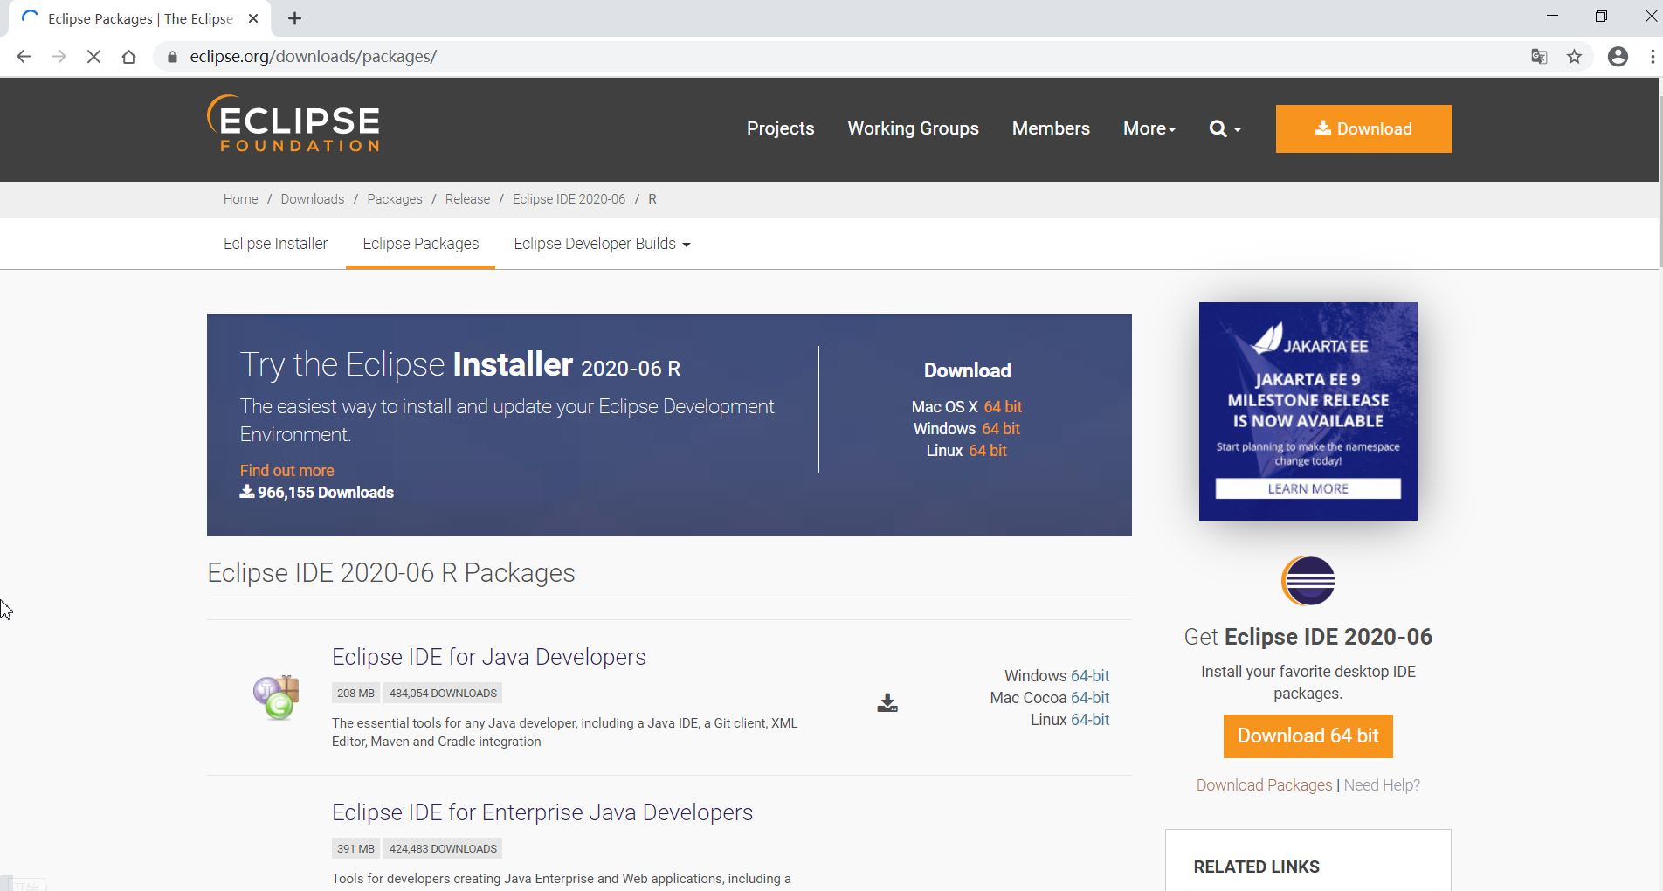The height and width of the screenshot is (891, 1663).
Task: Open the Download Packages link
Action: tap(1264, 785)
